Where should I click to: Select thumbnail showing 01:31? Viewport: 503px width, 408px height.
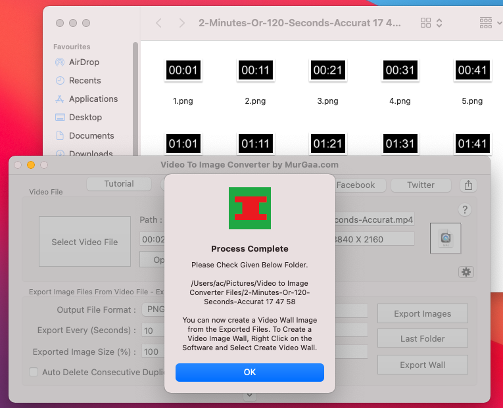tap(400, 144)
